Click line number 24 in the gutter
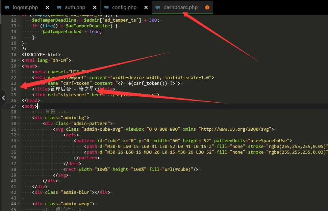The height and width of the screenshot is (211, 328). [14, 89]
